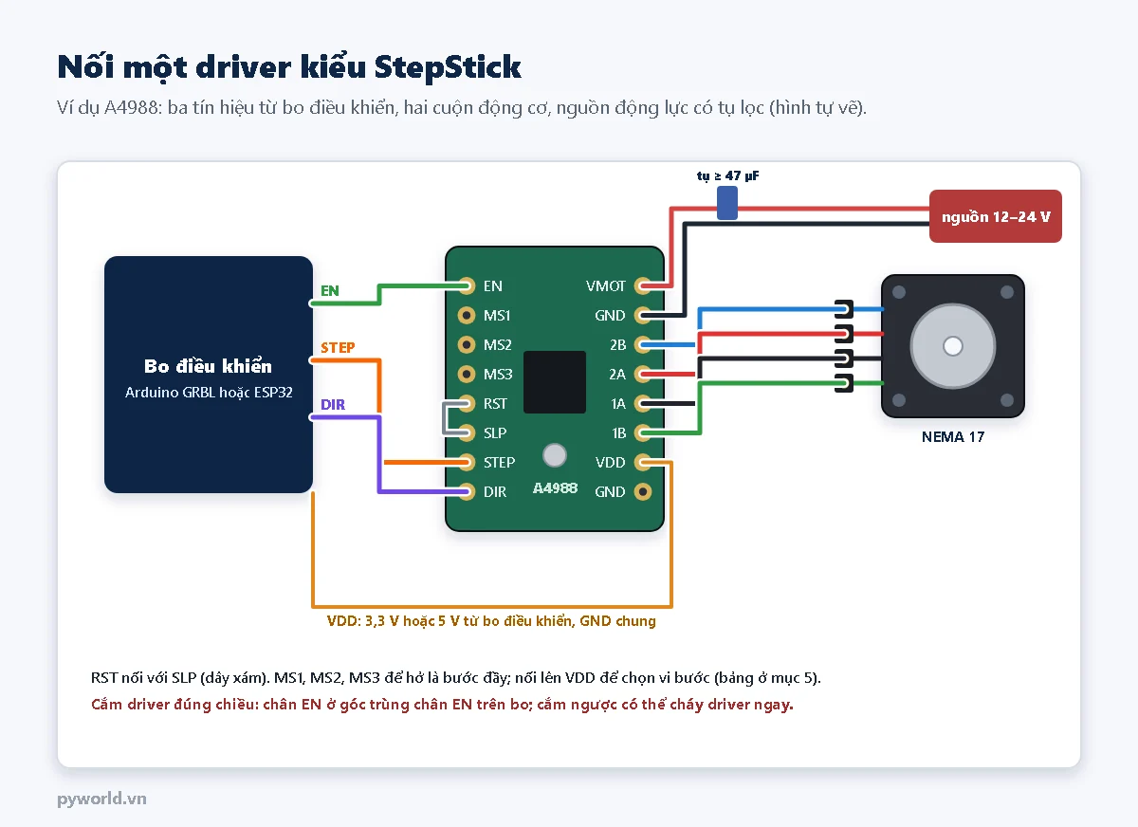Viewport: 1138px width, 827px height.
Task: Click the SLP pin label
Action: click(x=495, y=432)
